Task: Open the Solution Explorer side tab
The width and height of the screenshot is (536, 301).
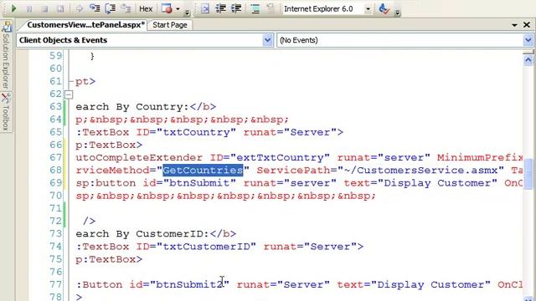Action: [x=6, y=56]
